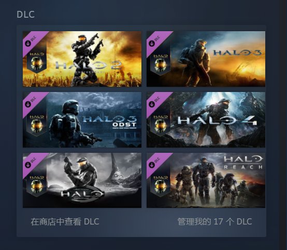
Task: Click the download icon on Halo 4 DLC
Action: 152,104
